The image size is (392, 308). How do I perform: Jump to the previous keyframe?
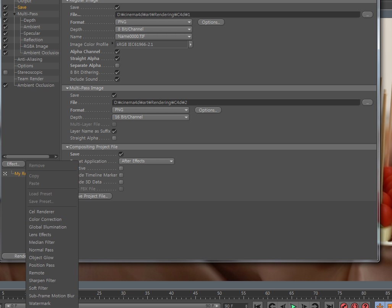[272, 306]
